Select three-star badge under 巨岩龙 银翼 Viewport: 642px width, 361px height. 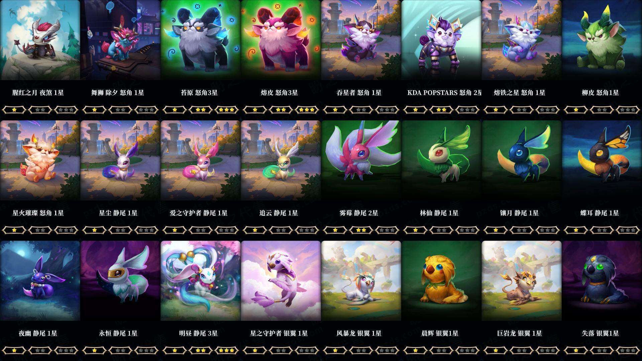coord(548,350)
